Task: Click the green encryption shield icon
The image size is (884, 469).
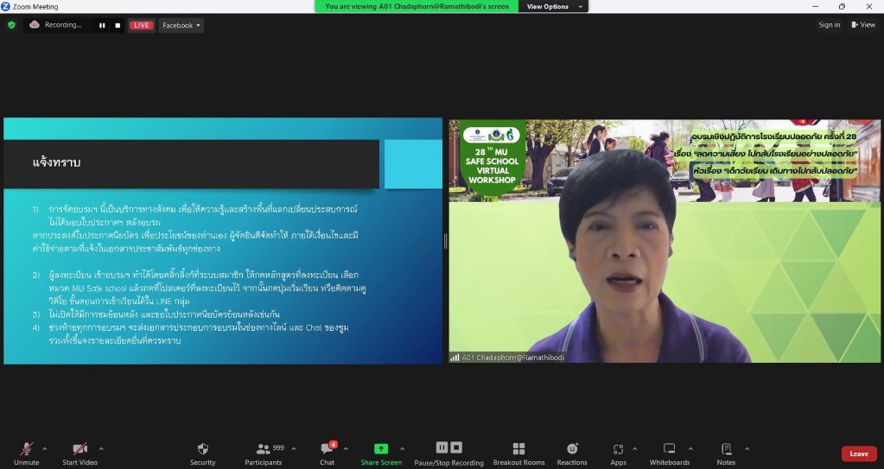Action: click(11, 25)
